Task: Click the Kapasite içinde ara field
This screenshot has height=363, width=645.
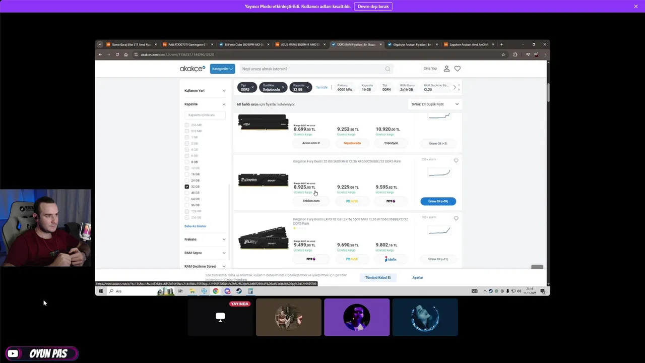Action: [x=205, y=115]
